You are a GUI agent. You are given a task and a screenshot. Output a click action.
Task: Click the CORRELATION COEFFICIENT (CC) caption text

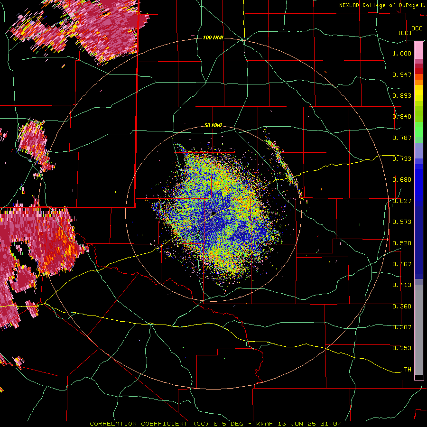tap(149, 424)
